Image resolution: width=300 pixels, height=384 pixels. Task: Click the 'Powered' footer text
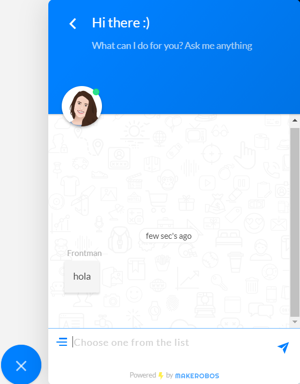point(143,375)
